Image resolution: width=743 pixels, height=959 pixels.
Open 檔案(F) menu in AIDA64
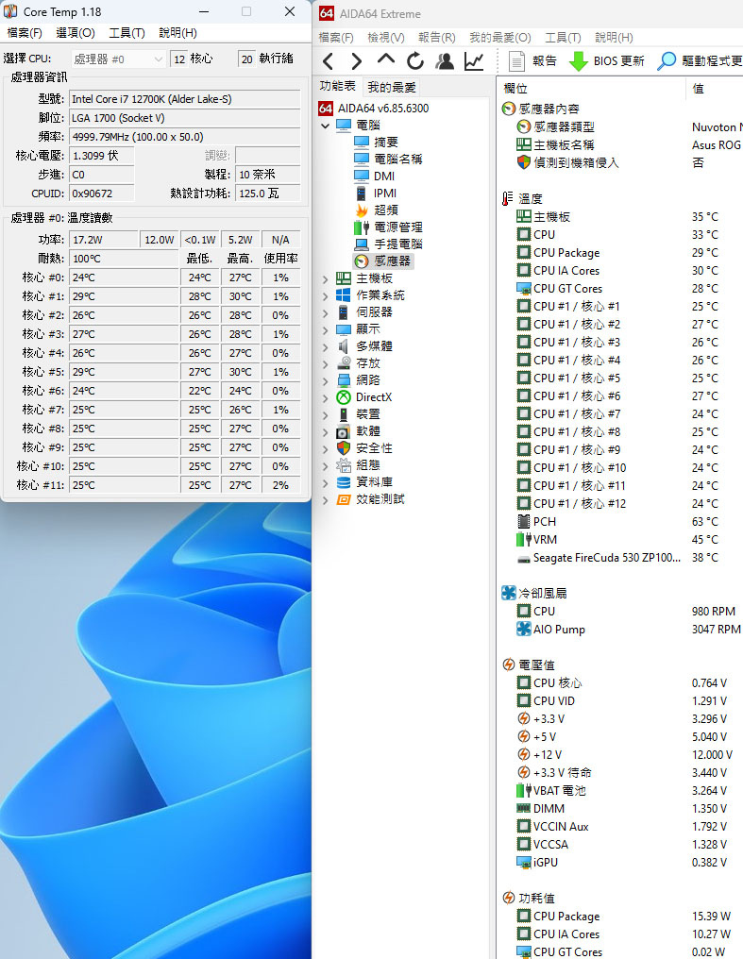pos(336,38)
